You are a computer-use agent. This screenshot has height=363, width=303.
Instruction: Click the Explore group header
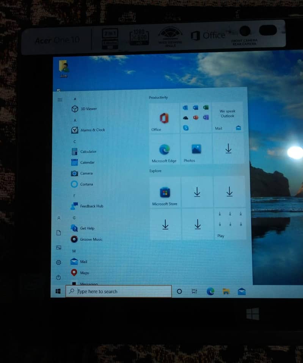click(155, 171)
